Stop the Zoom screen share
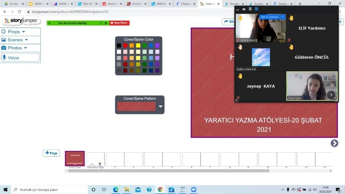The width and height of the screenshot is (345, 194). coord(119,23)
